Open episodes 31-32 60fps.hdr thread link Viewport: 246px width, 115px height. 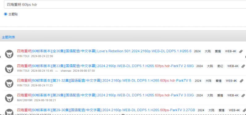[x=104, y=81]
